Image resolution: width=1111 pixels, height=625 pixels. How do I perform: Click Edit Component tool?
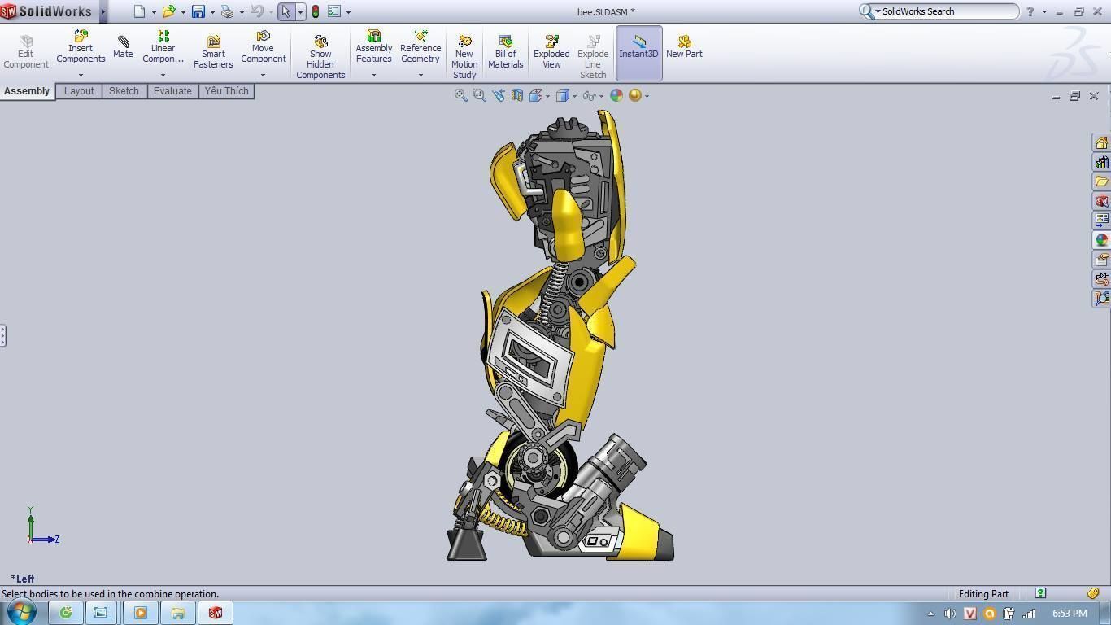26,52
